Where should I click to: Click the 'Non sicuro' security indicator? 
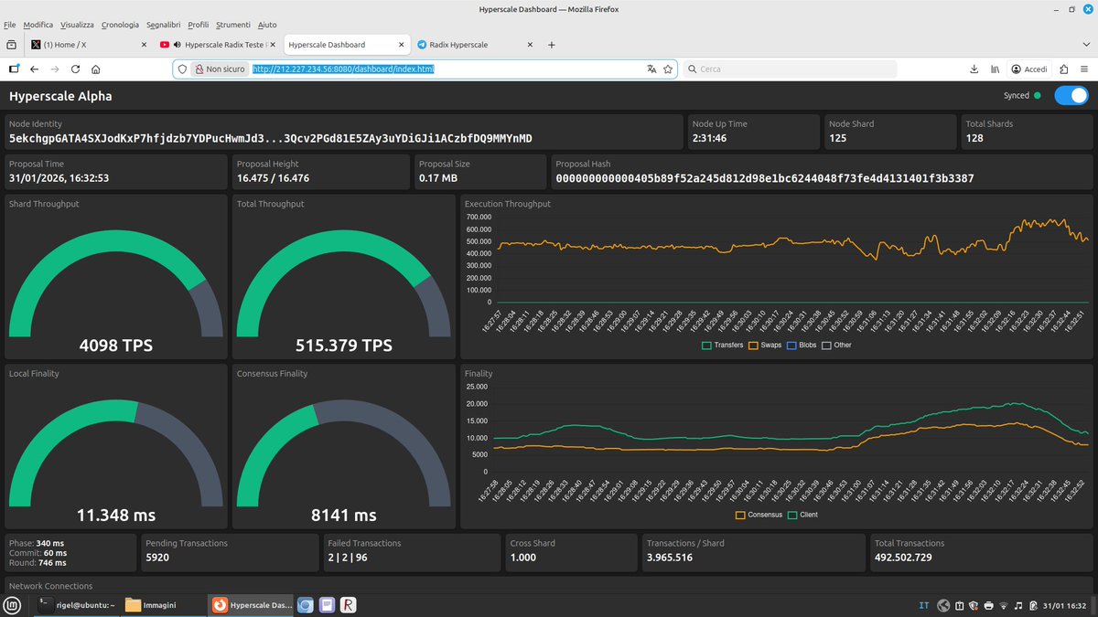(219, 69)
